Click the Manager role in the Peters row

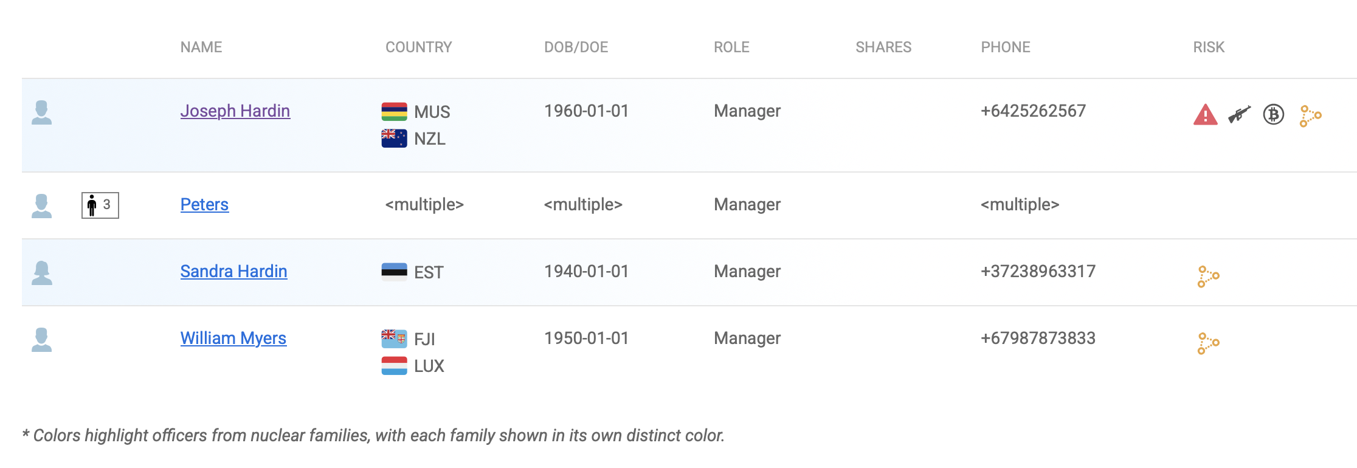pyautogui.click(x=747, y=205)
